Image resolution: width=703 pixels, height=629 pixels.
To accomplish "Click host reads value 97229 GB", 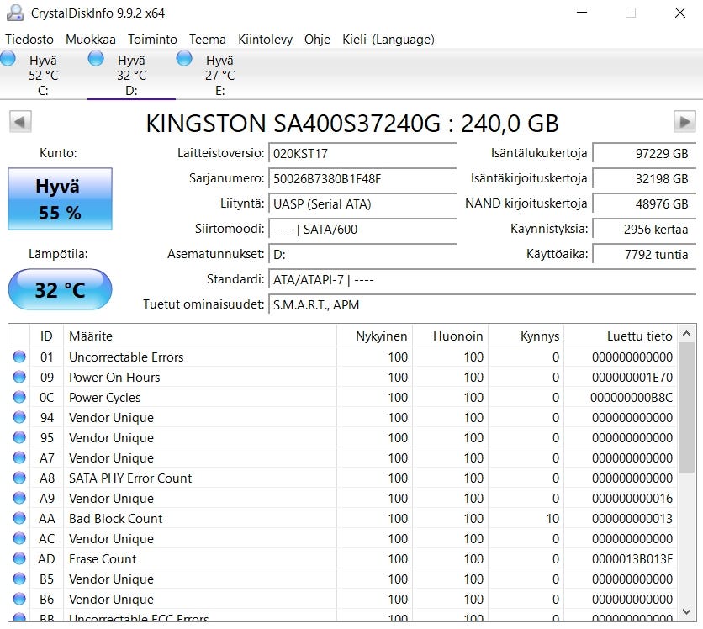I will 644,154.
